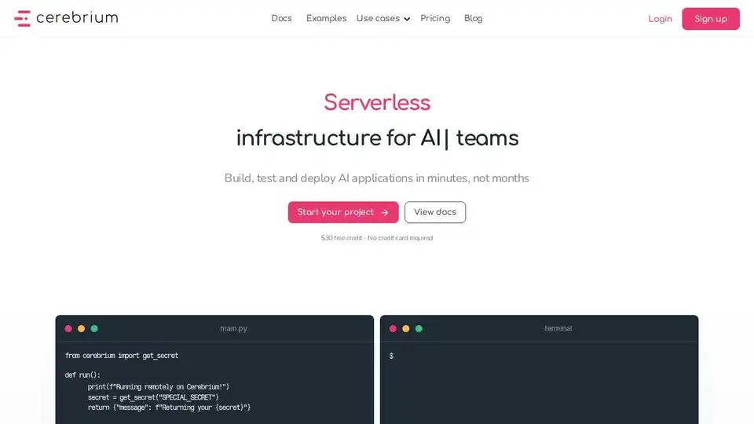
Task: Click the Cerebrium logo icon
Action: tap(22, 18)
